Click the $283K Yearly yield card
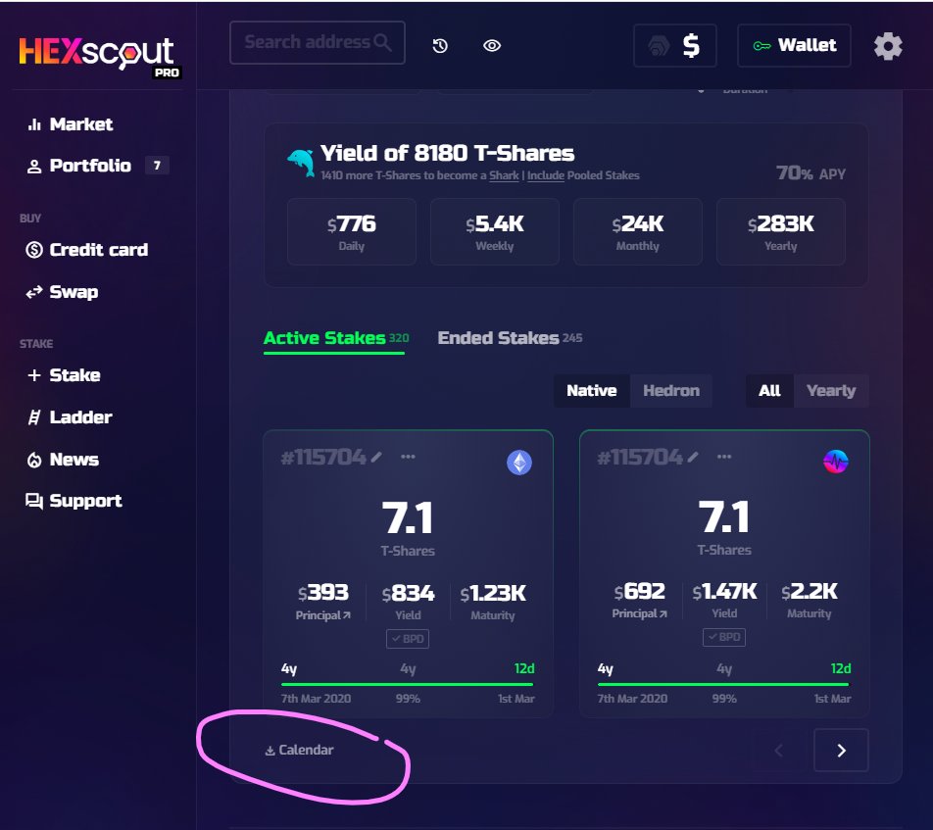Viewport: 933px width, 830px height. (781, 231)
